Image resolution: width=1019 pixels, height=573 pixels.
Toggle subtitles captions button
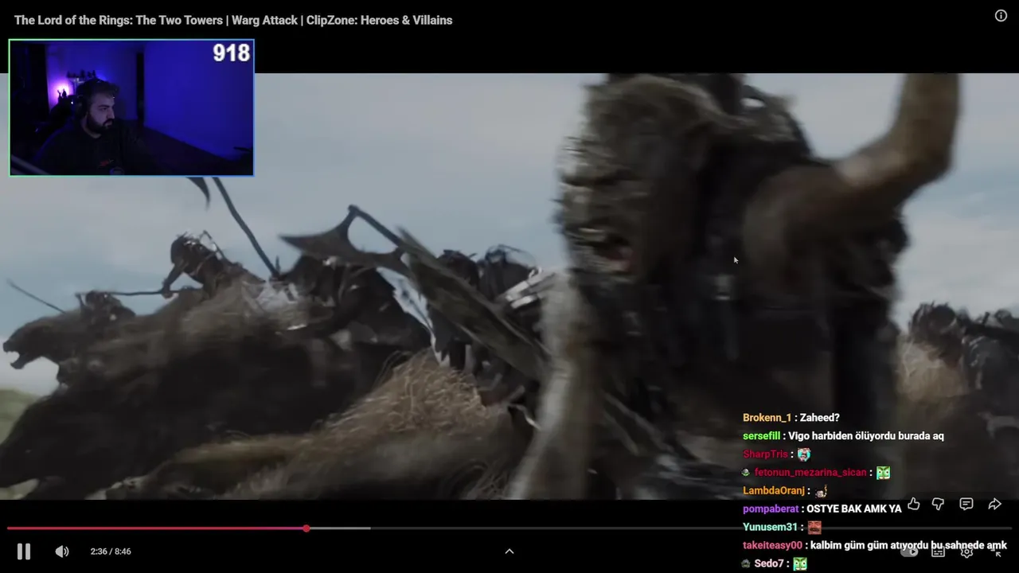tap(939, 552)
